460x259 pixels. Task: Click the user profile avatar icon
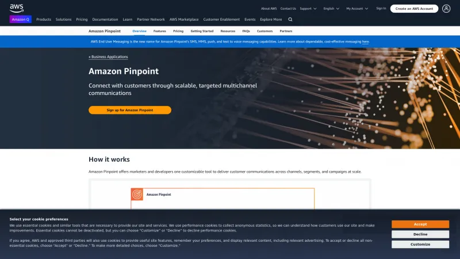click(446, 9)
